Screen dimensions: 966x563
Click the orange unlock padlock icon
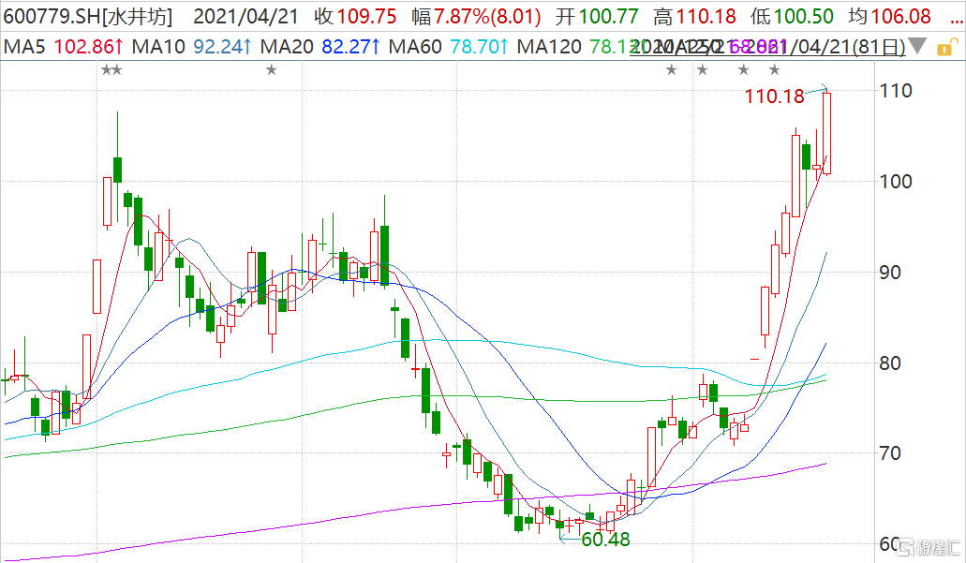point(947,47)
